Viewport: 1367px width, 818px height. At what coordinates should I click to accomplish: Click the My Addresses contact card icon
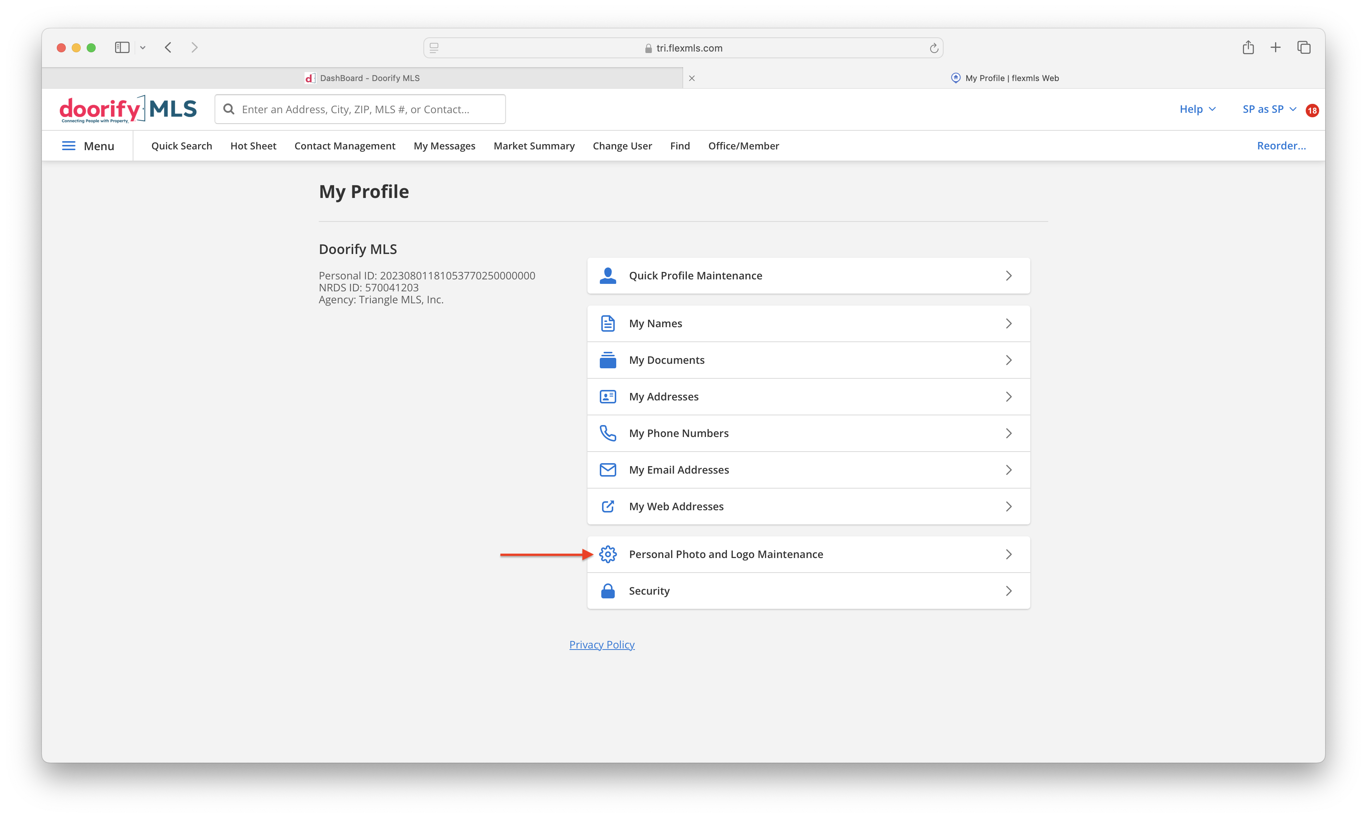click(608, 396)
